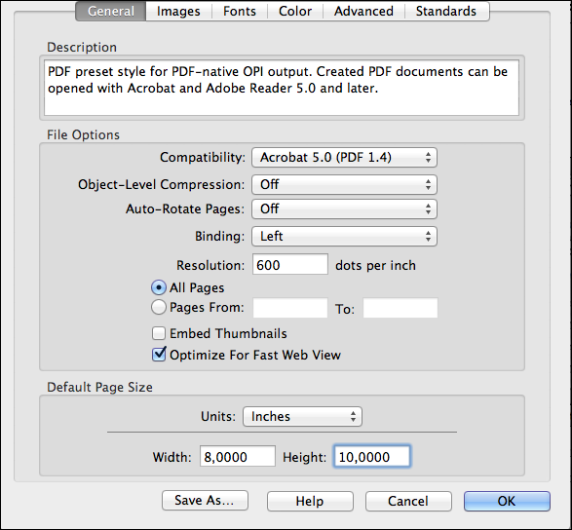This screenshot has height=530, width=572.
Task: Click the Pages From start field
Action: [x=290, y=308]
